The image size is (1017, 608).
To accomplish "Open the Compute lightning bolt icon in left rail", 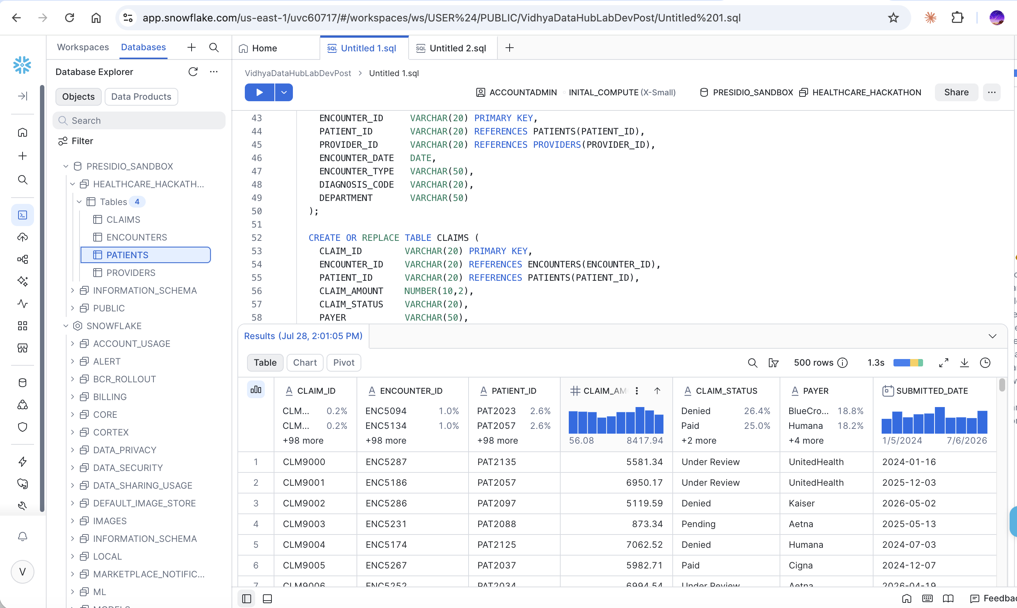I will pyautogui.click(x=23, y=462).
